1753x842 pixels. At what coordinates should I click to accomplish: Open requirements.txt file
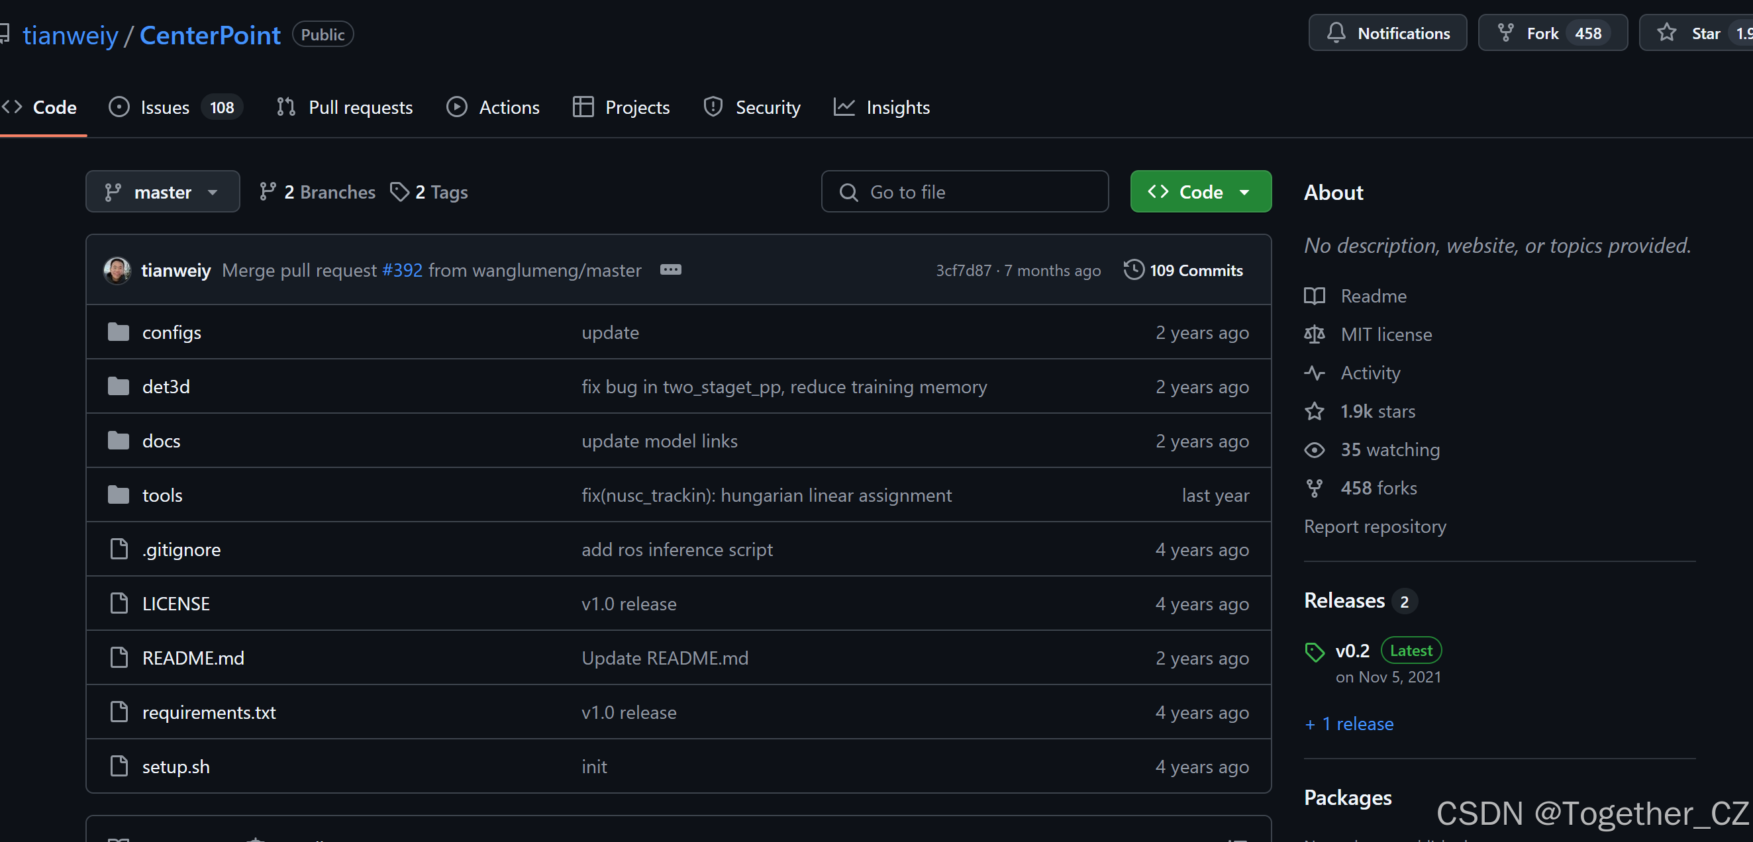point(209,712)
